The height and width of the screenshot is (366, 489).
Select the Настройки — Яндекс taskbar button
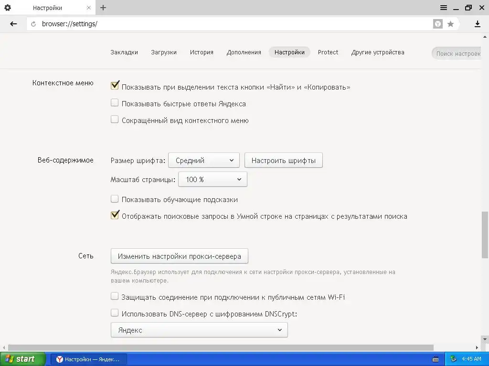88,359
